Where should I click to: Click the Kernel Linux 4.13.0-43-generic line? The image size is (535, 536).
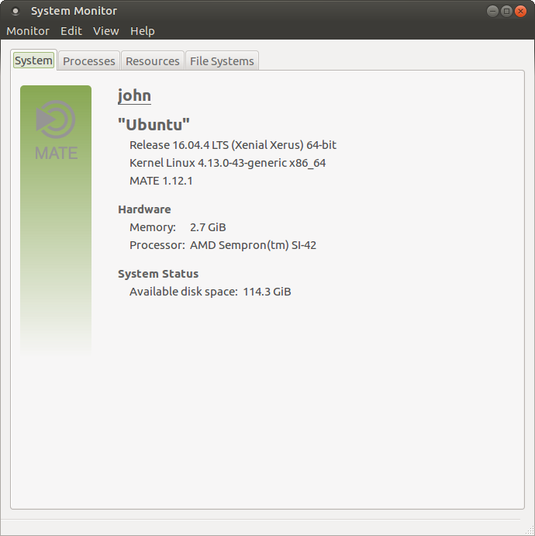pos(227,163)
